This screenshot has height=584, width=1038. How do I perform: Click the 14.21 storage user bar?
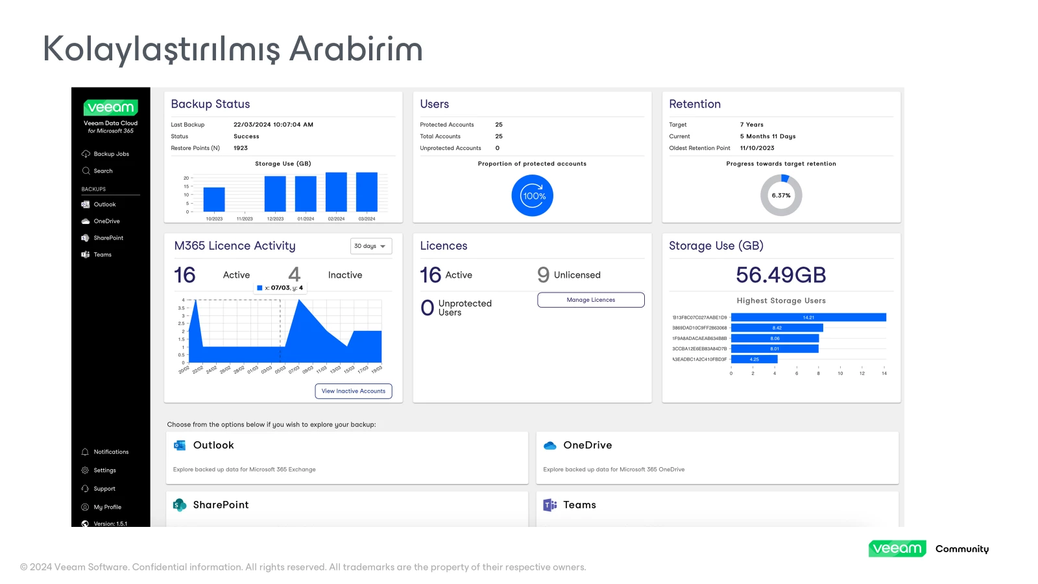[808, 317]
